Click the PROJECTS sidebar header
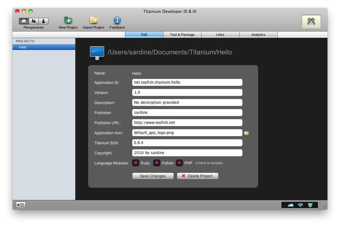 [x=25, y=41]
